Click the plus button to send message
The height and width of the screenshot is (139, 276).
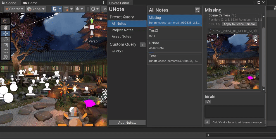coord(207,122)
